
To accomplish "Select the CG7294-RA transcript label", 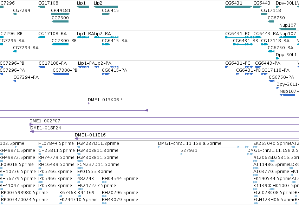I will point(26,48).
